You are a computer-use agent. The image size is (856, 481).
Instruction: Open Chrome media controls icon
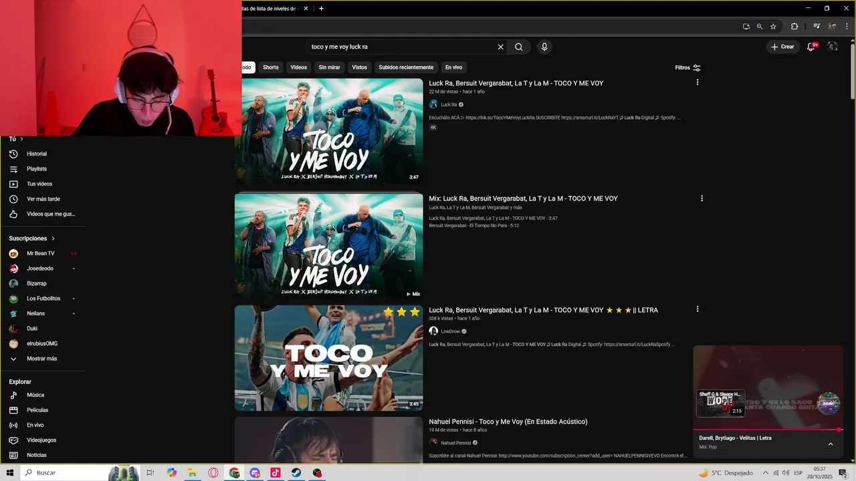[817, 27]
